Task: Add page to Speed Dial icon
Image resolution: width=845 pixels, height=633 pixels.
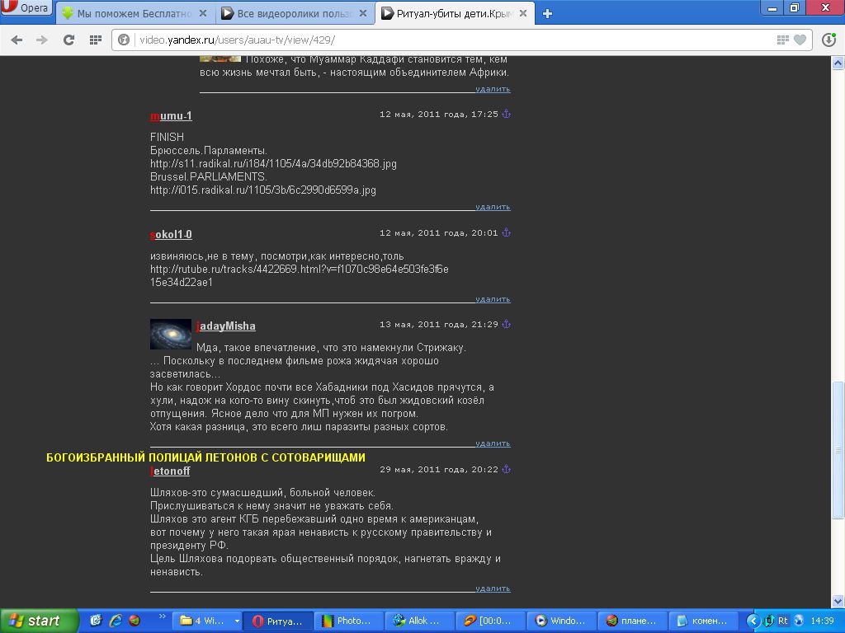Action: (782, 40)
